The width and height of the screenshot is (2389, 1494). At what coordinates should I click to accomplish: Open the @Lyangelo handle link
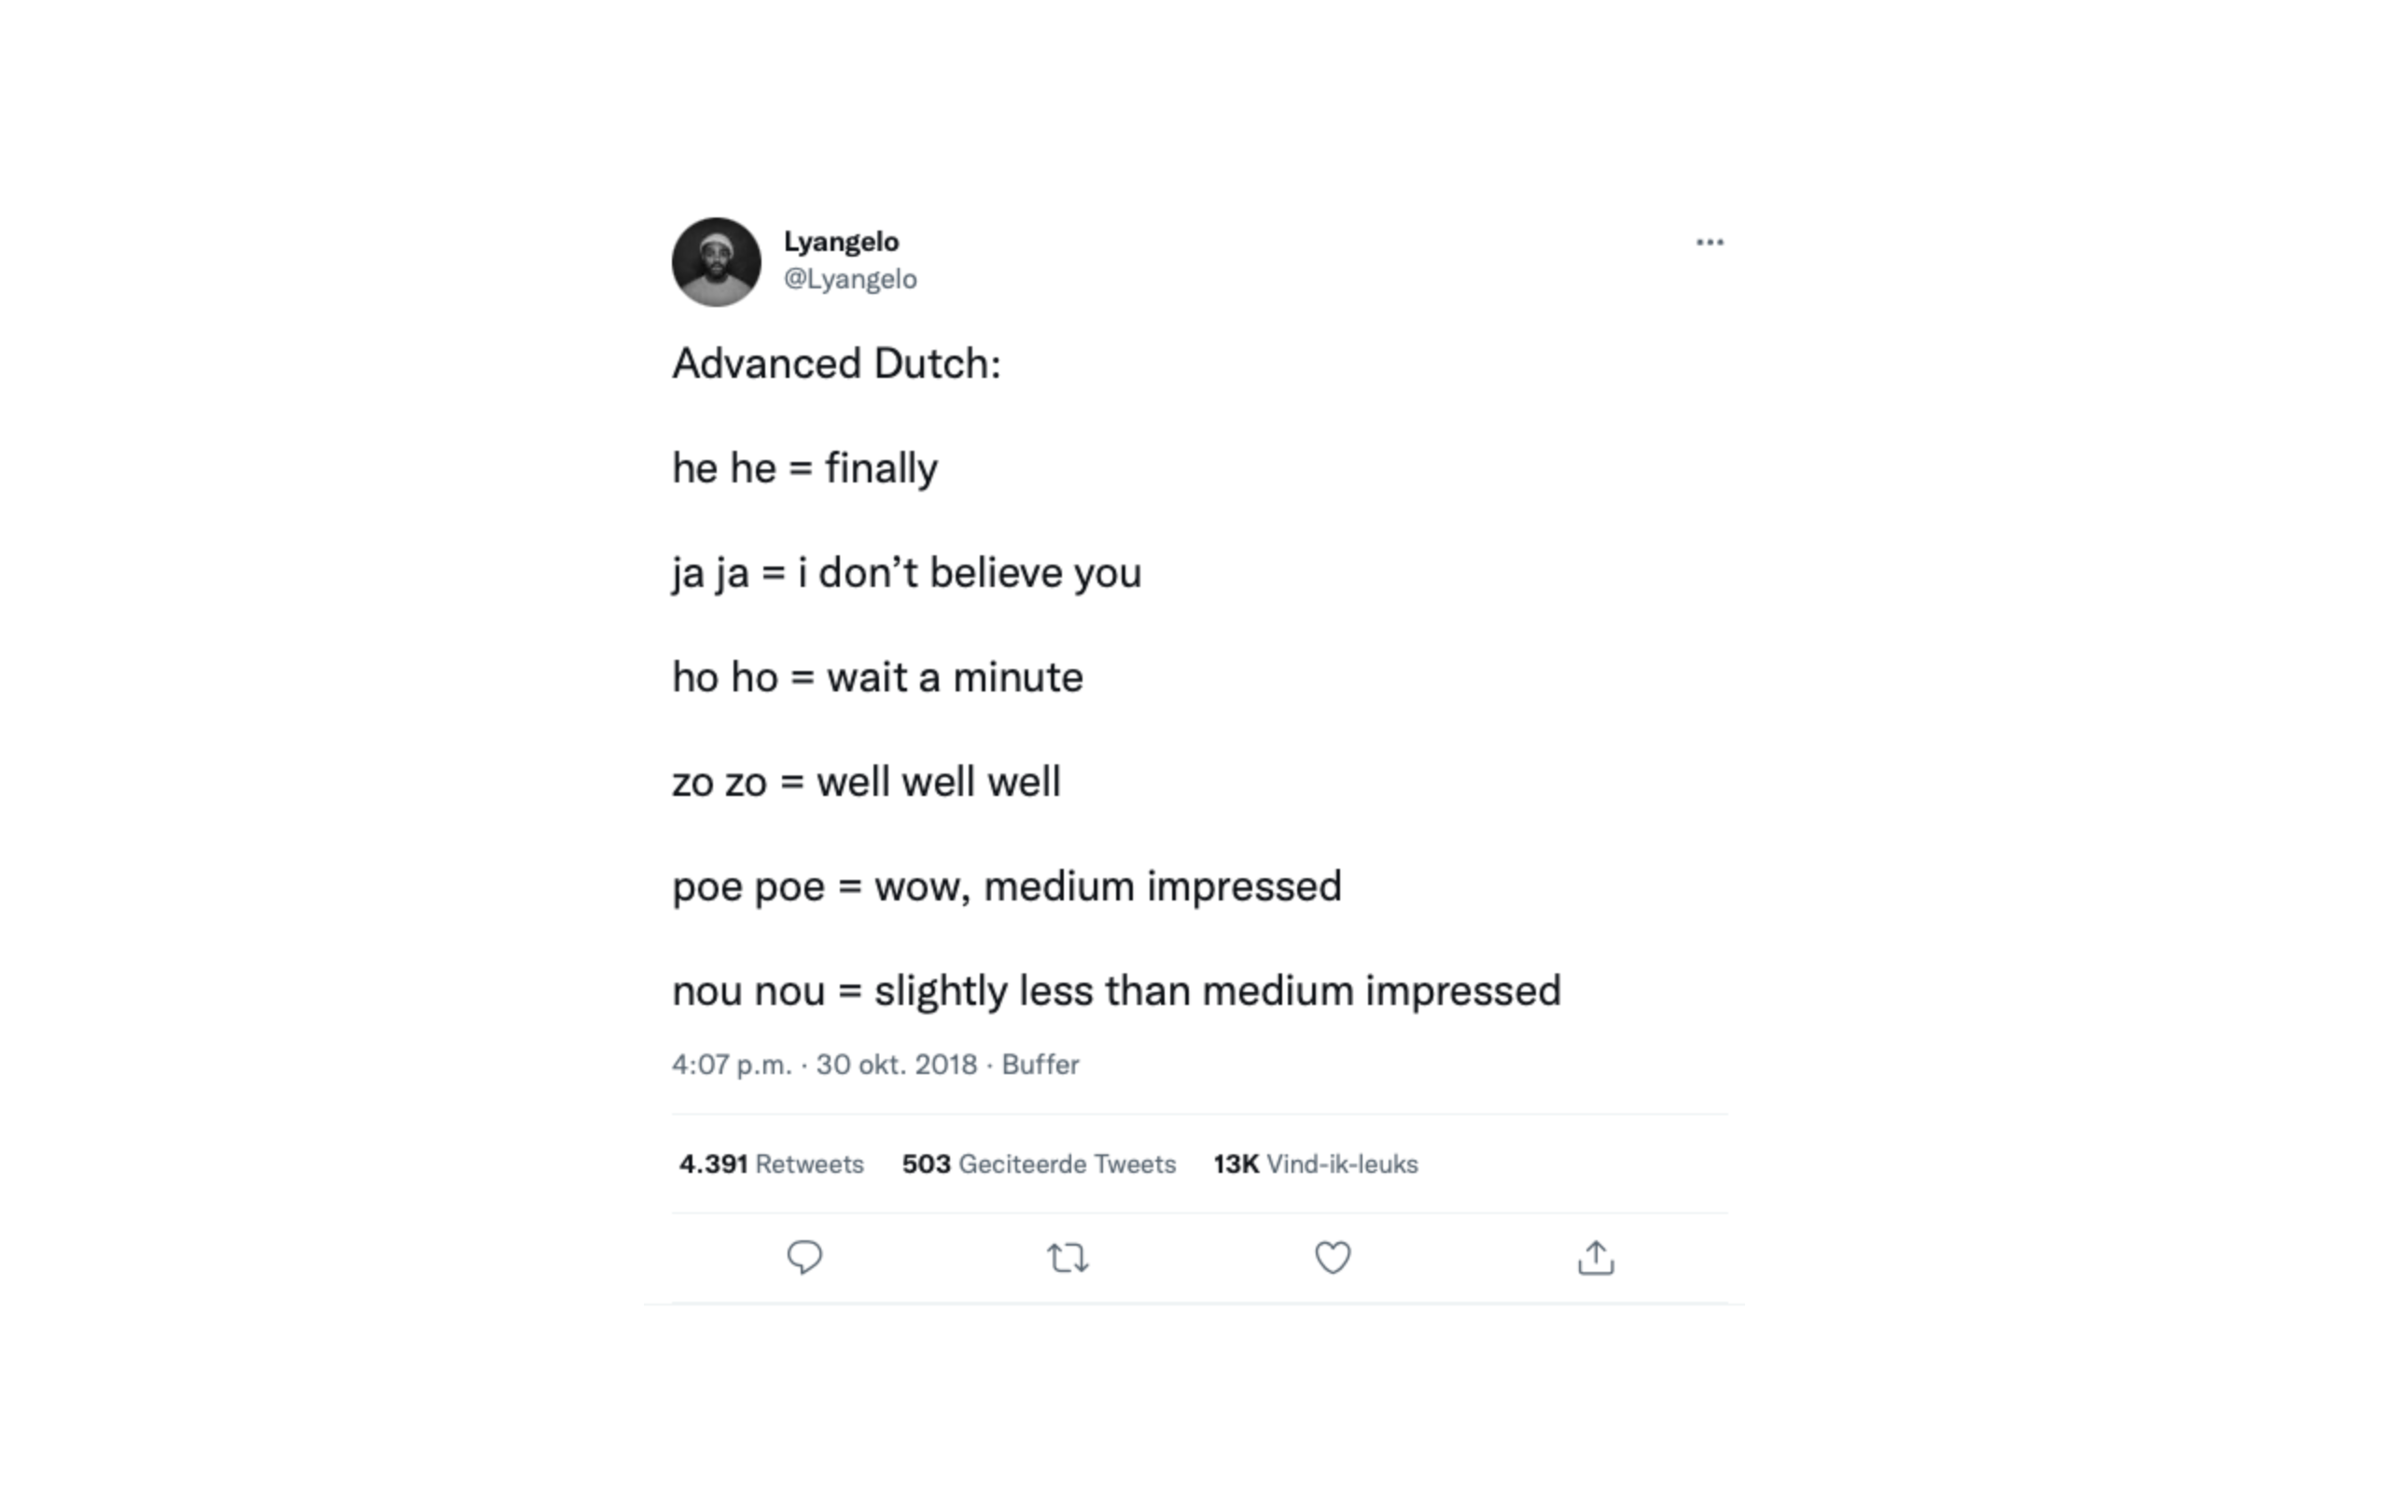point(850,280)
